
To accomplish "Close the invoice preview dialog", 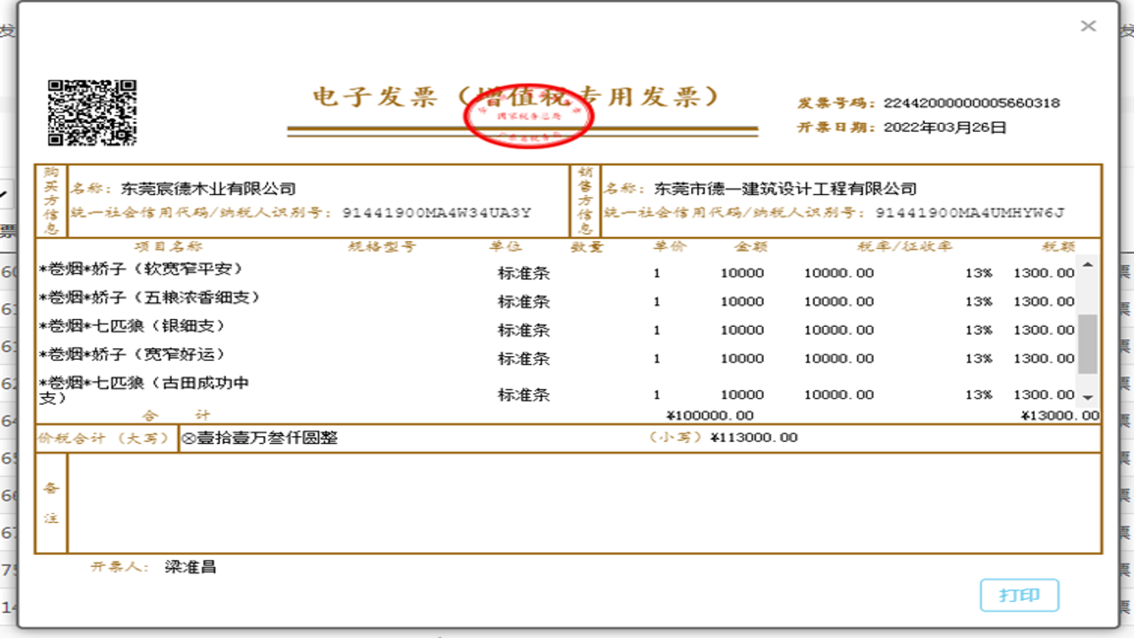I will (x=1088, y=27).
